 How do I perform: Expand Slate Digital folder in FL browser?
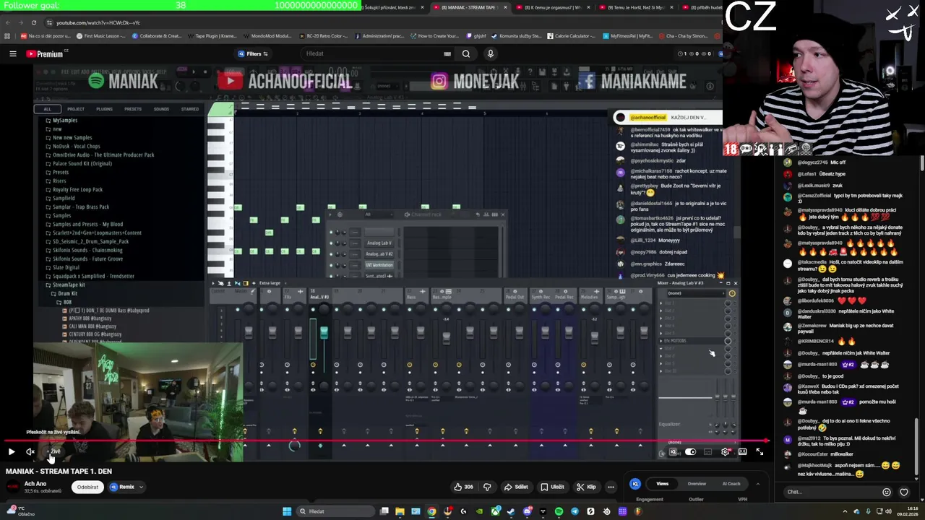[64, 267]
